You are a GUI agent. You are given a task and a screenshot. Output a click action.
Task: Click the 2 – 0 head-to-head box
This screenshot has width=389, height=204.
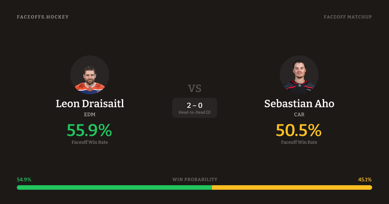point(194,108)
